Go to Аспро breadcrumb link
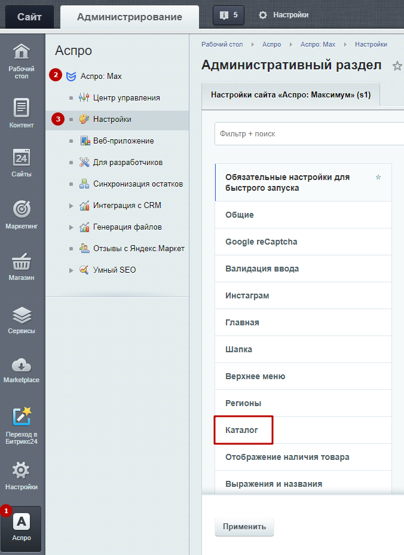The image size is (404, 555). click(272, 44)
